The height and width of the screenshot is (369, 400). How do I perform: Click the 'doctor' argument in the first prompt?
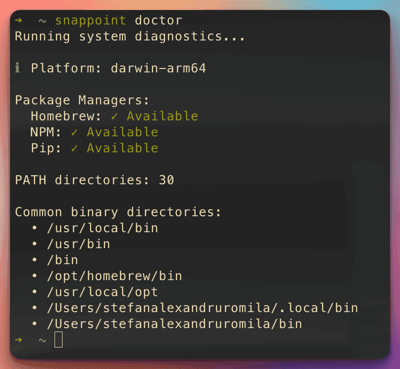click(158, 20)
